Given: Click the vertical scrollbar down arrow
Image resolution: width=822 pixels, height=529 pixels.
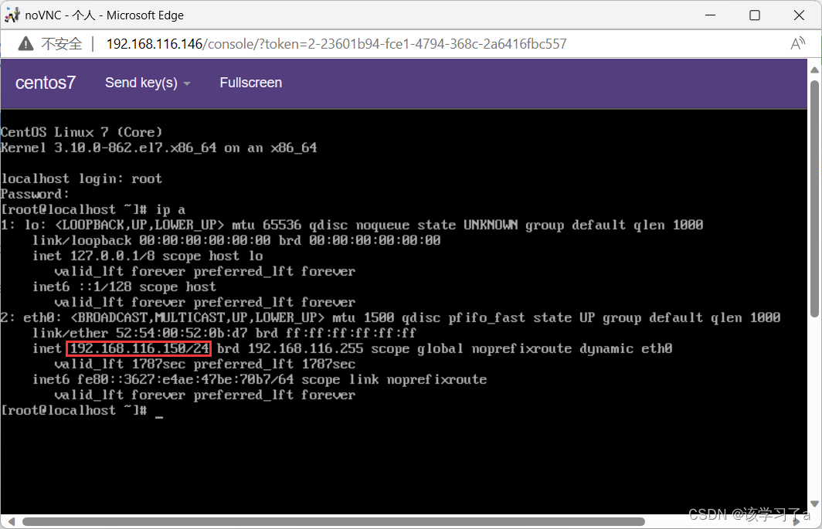Looking at the screenshot, I should coord(814,504).
